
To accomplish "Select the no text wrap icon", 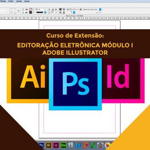I will (x=60, y=9).
